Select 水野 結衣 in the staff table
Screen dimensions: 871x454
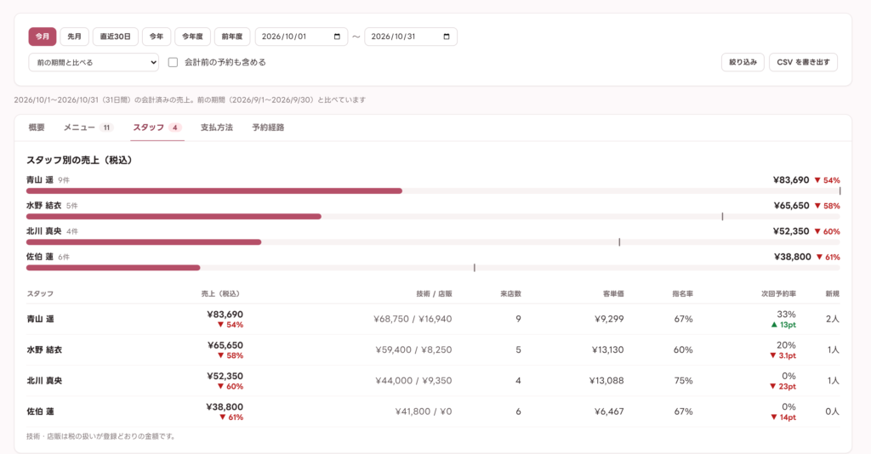44,350
